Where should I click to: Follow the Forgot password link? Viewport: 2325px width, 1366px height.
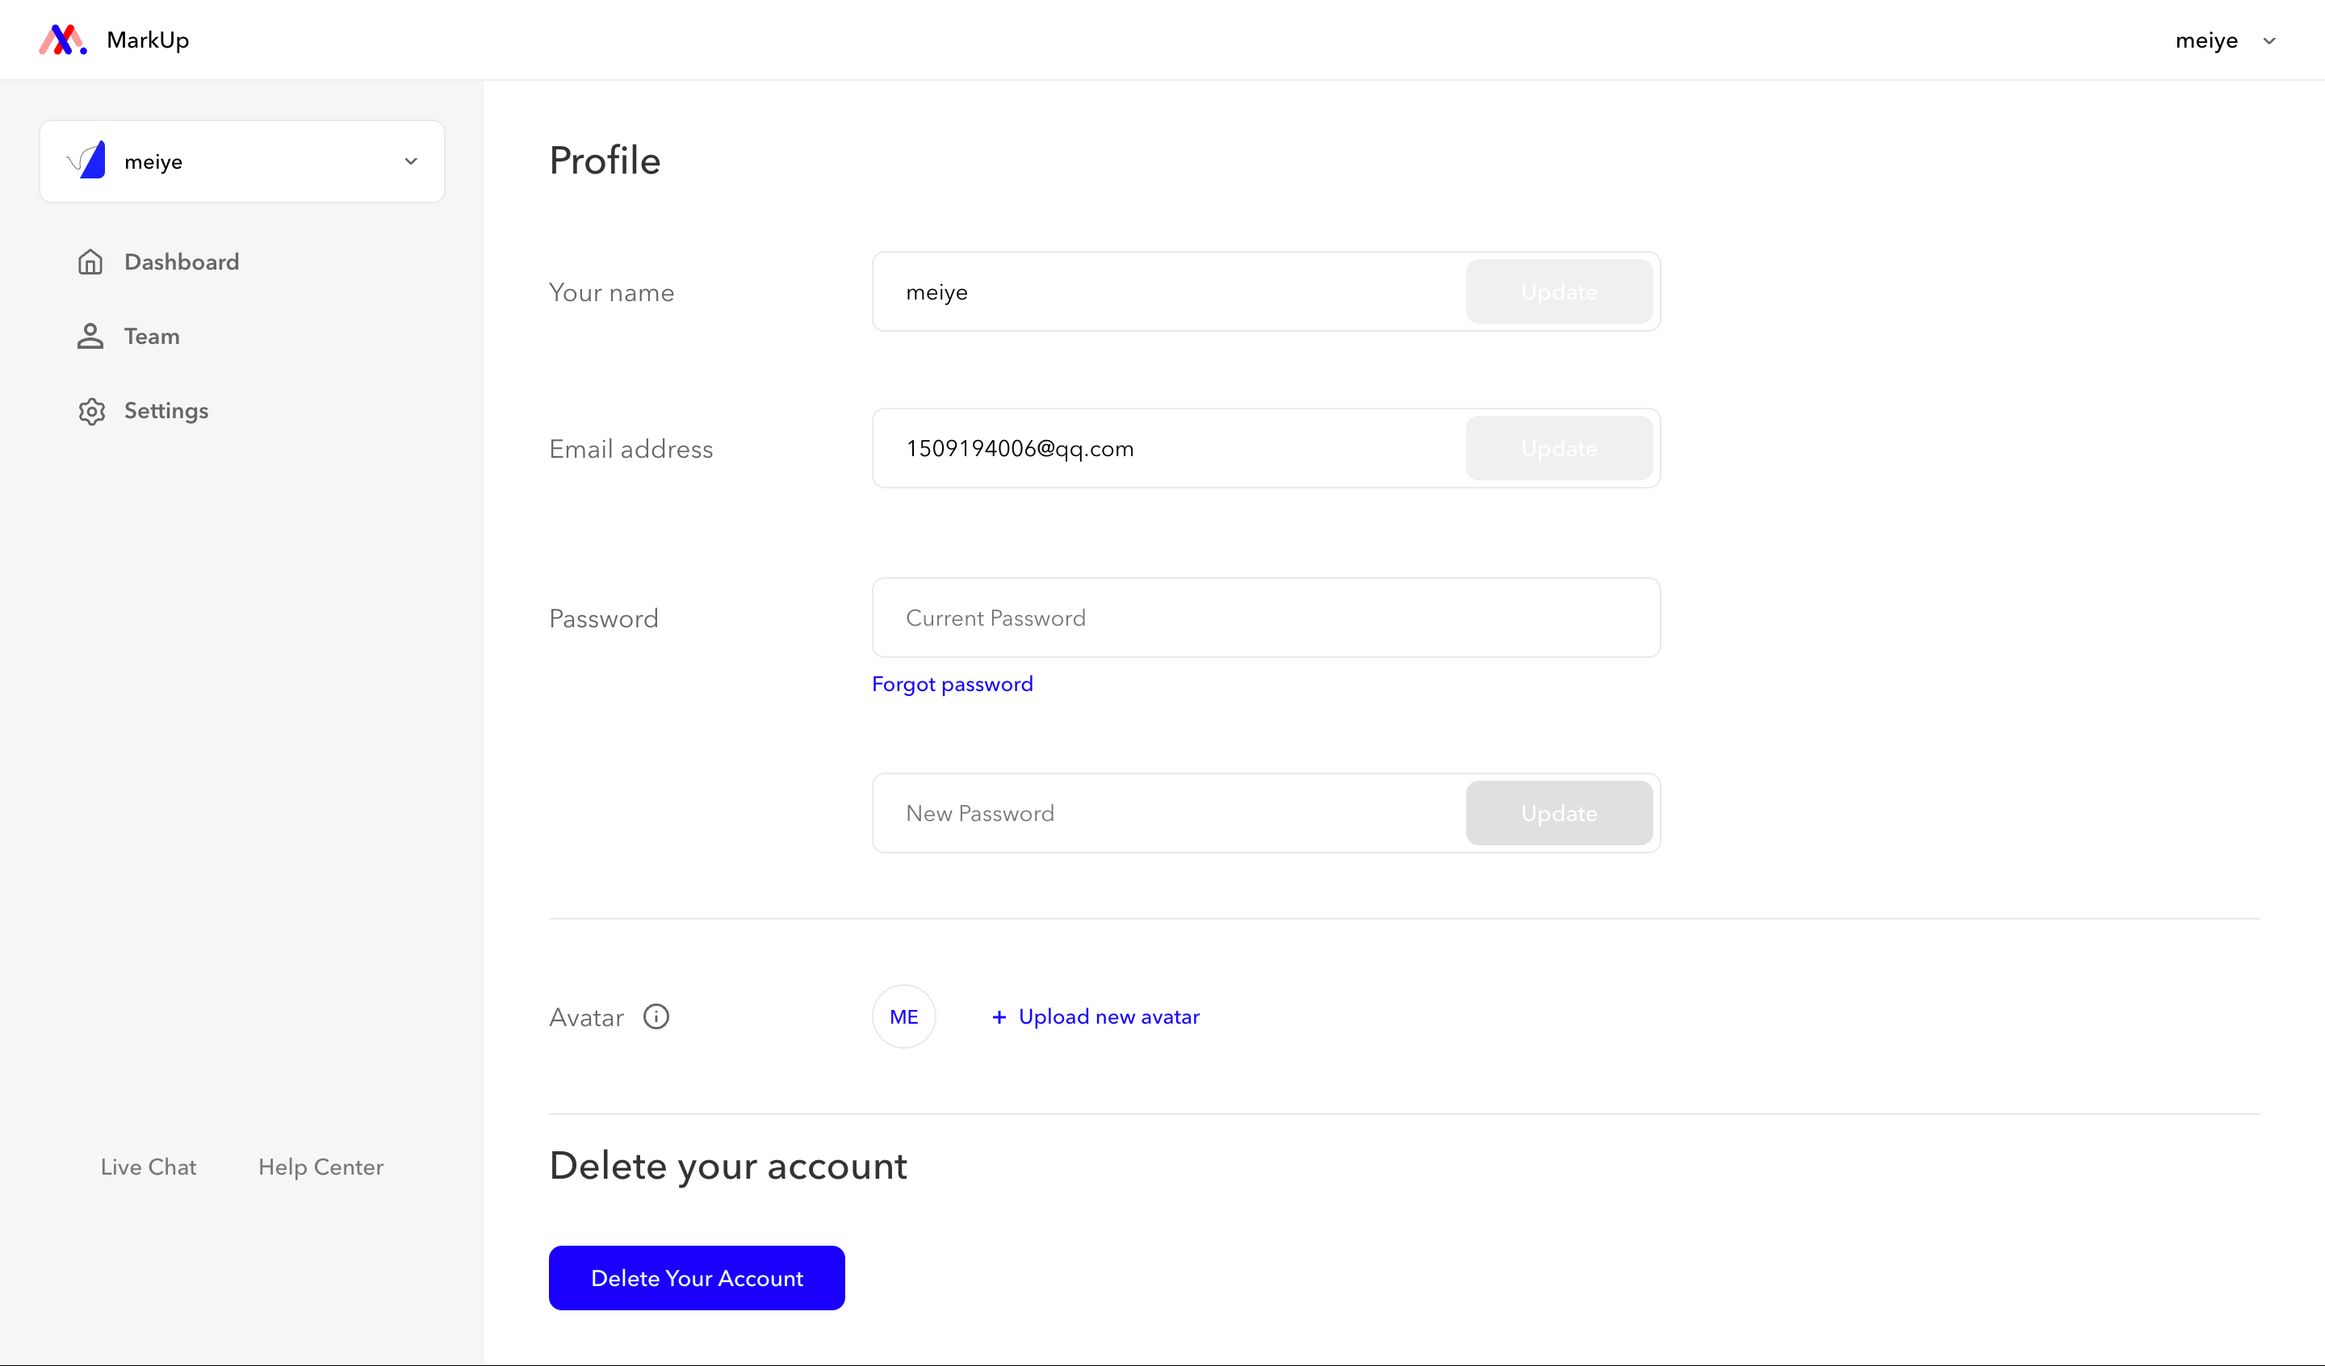(952, 684)
